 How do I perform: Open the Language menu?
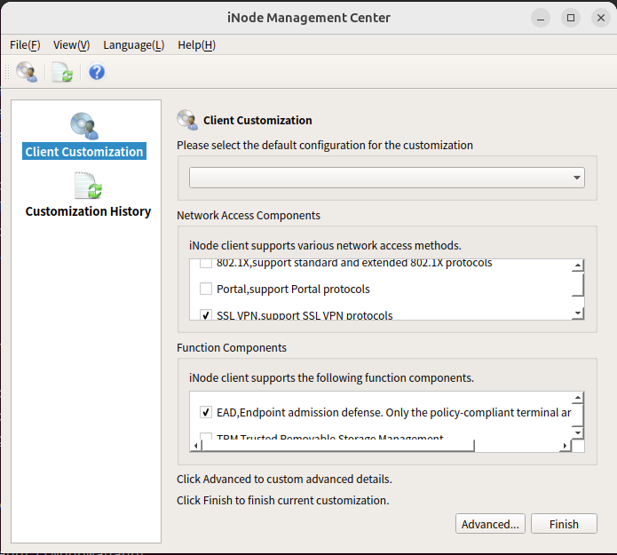(x=133, y=44)
